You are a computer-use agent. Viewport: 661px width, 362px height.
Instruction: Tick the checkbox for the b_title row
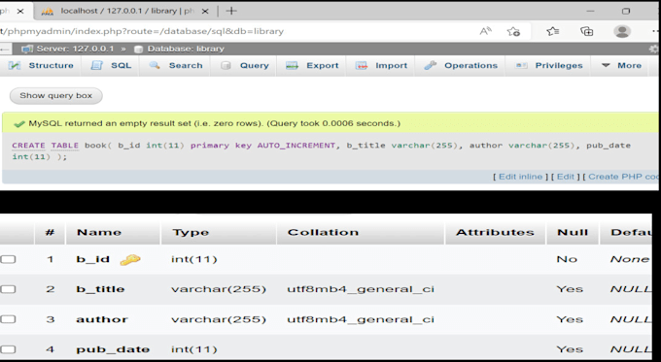8,289
